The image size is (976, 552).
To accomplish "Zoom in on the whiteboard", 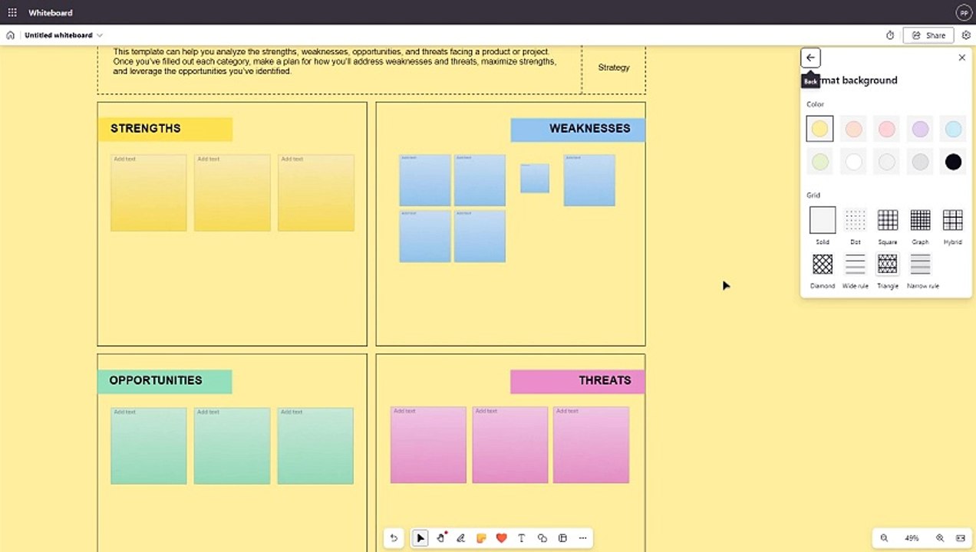I will pyautogui.click(x=940, y=538).
